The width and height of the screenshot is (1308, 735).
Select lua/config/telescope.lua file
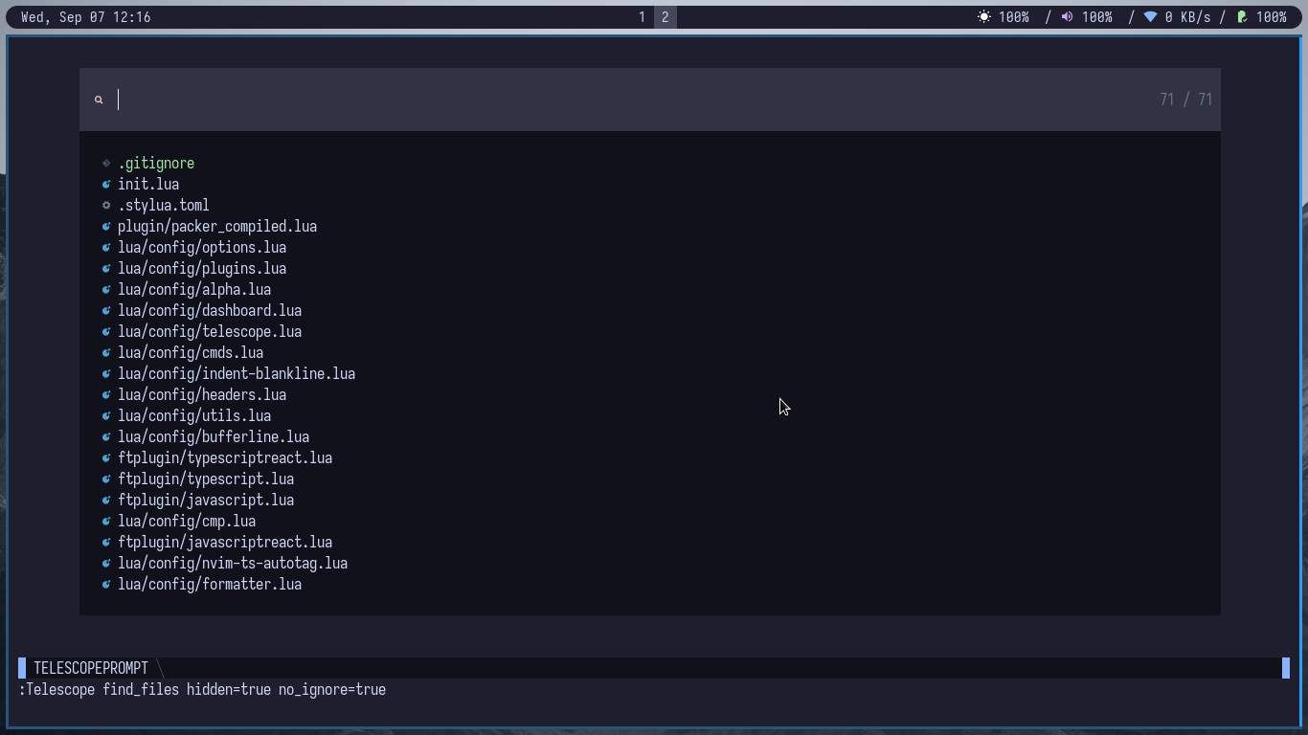coord(210,331)
